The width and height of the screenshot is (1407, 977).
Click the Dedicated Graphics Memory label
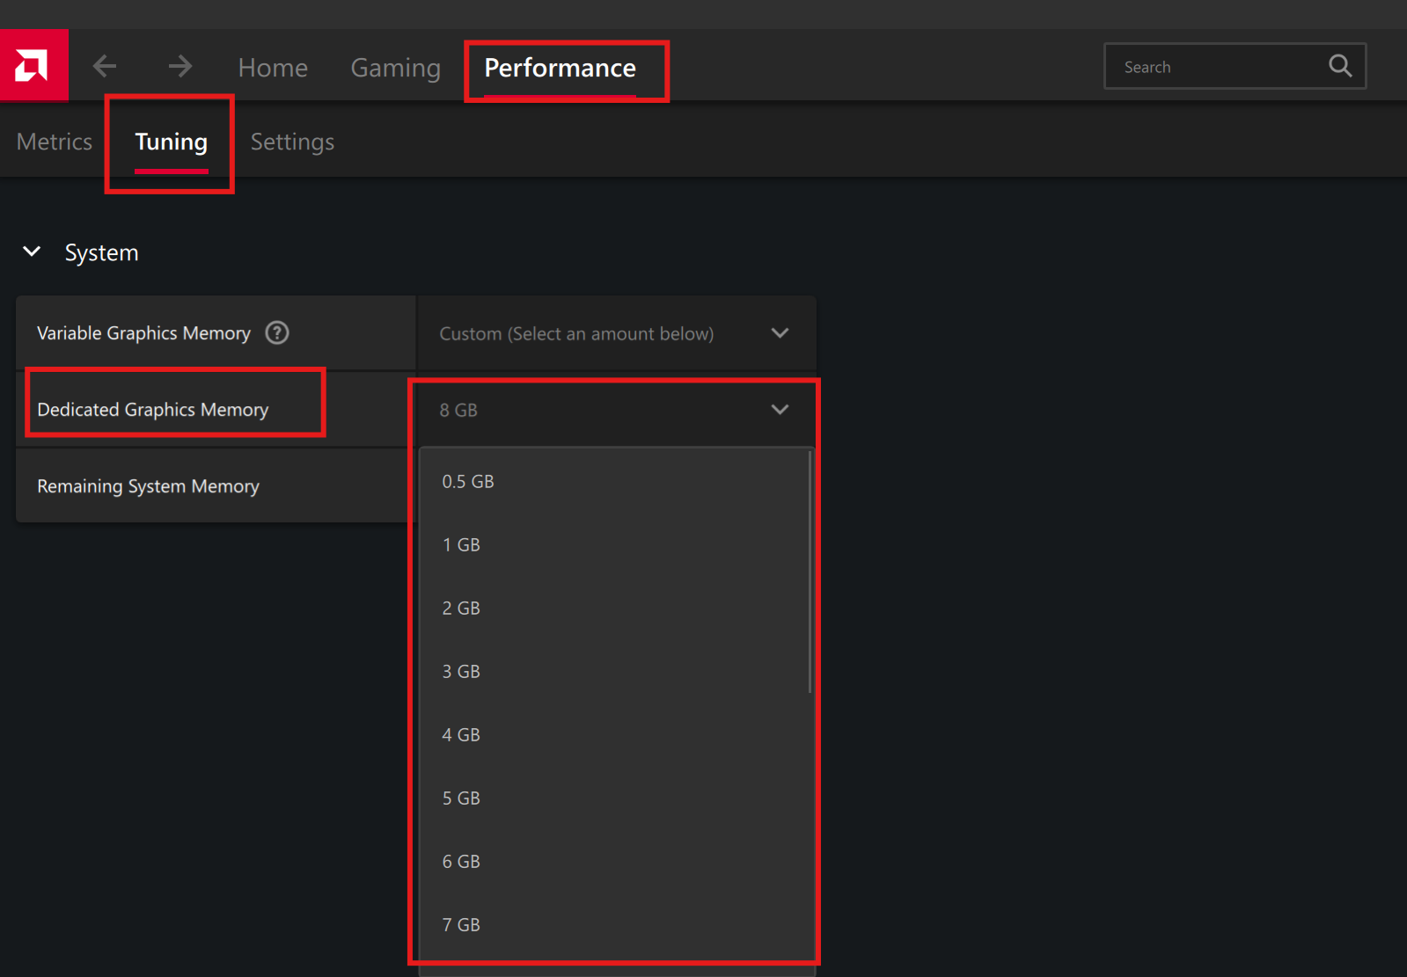(153, 410)
